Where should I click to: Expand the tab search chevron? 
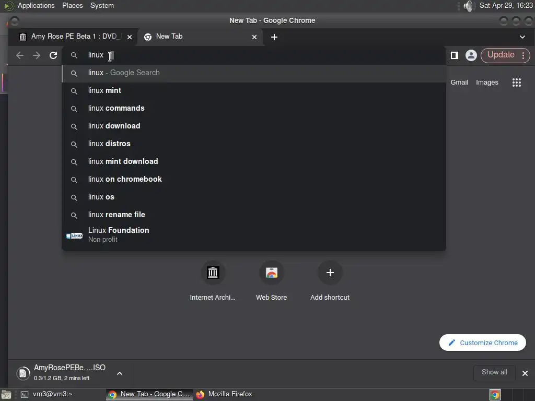(x=522, y=37)
